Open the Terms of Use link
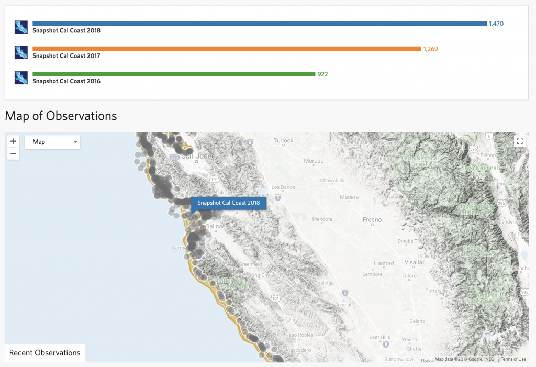Image resolution: width=536 pixels, height=367 pixels. click(x=513, y=359)
